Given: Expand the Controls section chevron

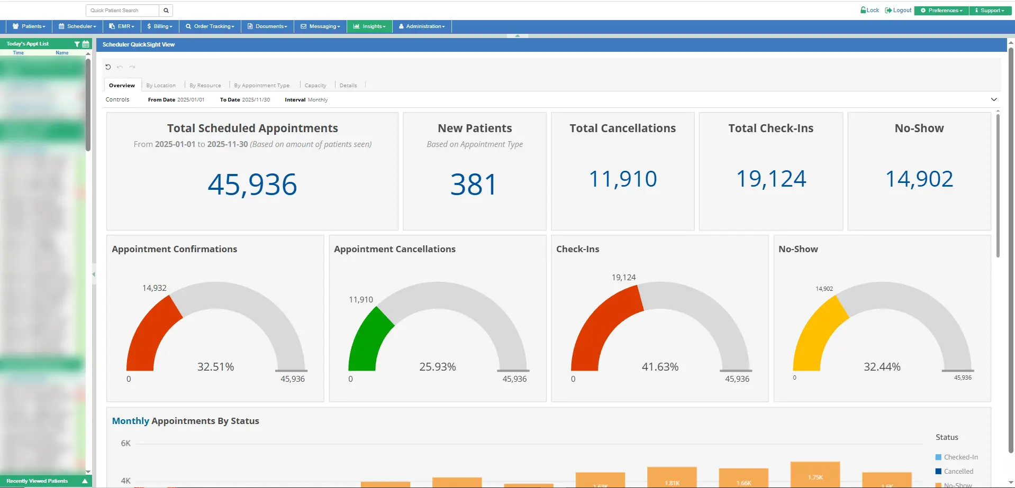Looking at the screenshot, I should [x=994, y=99].
